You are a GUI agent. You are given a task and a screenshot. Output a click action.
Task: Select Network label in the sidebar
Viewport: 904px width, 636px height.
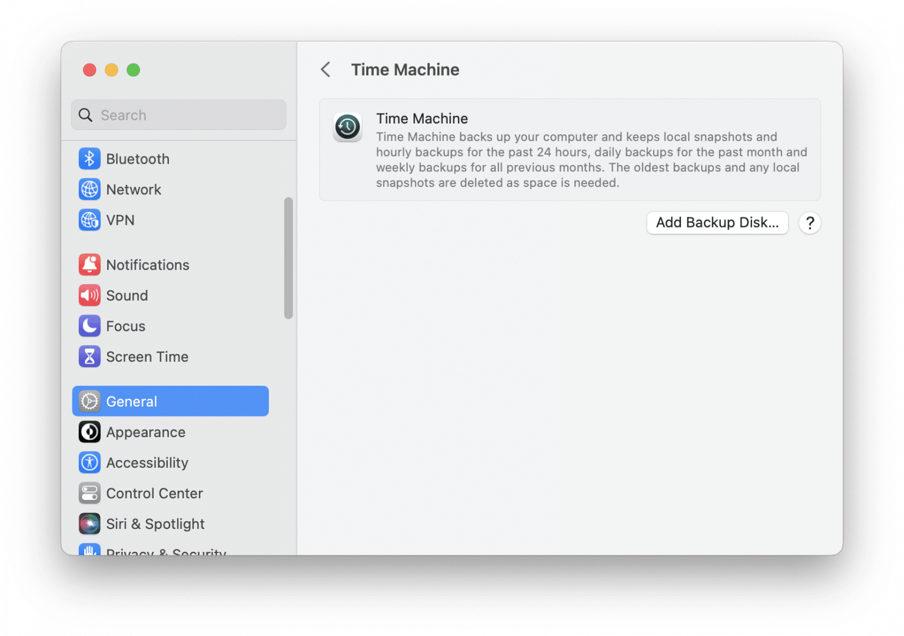(134, 190)
